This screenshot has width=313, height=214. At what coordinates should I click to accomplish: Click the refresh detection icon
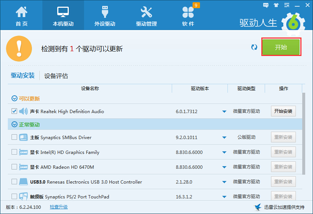(x=254, y=47)
